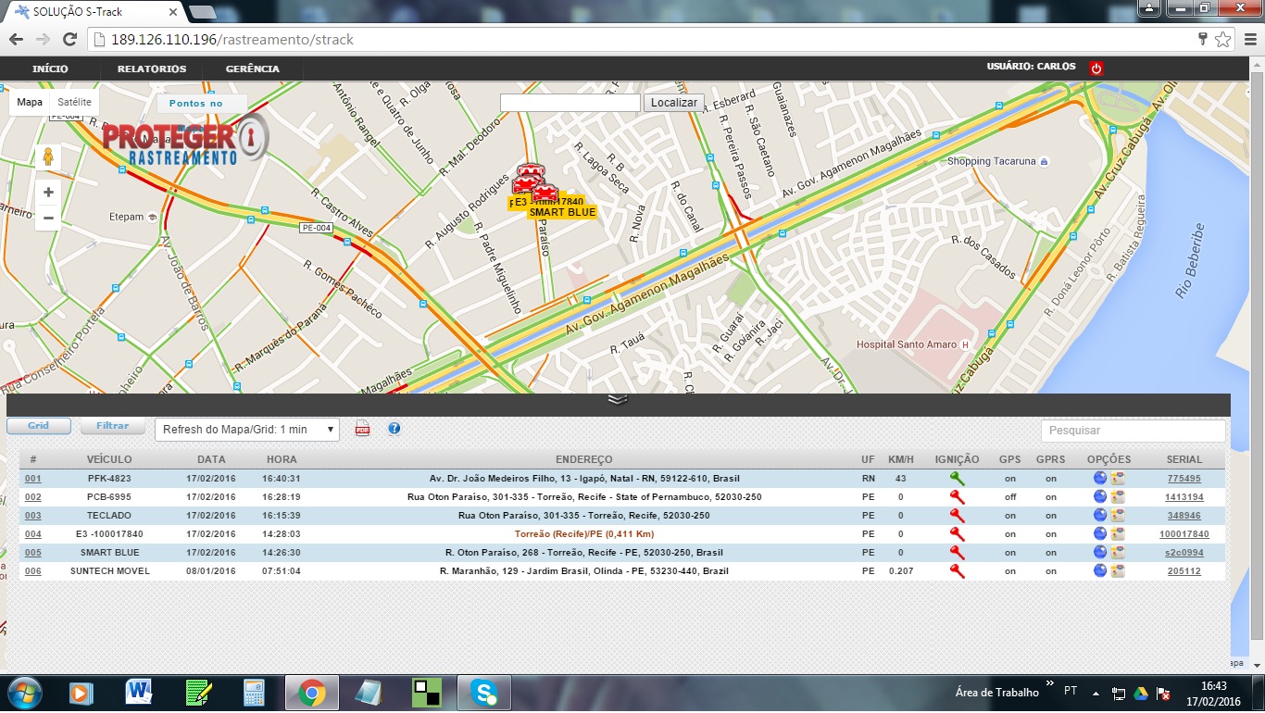1265x713 pixels.
Task: Click the red ignition key for SMART BLUE
Action: tap(957, 553)
